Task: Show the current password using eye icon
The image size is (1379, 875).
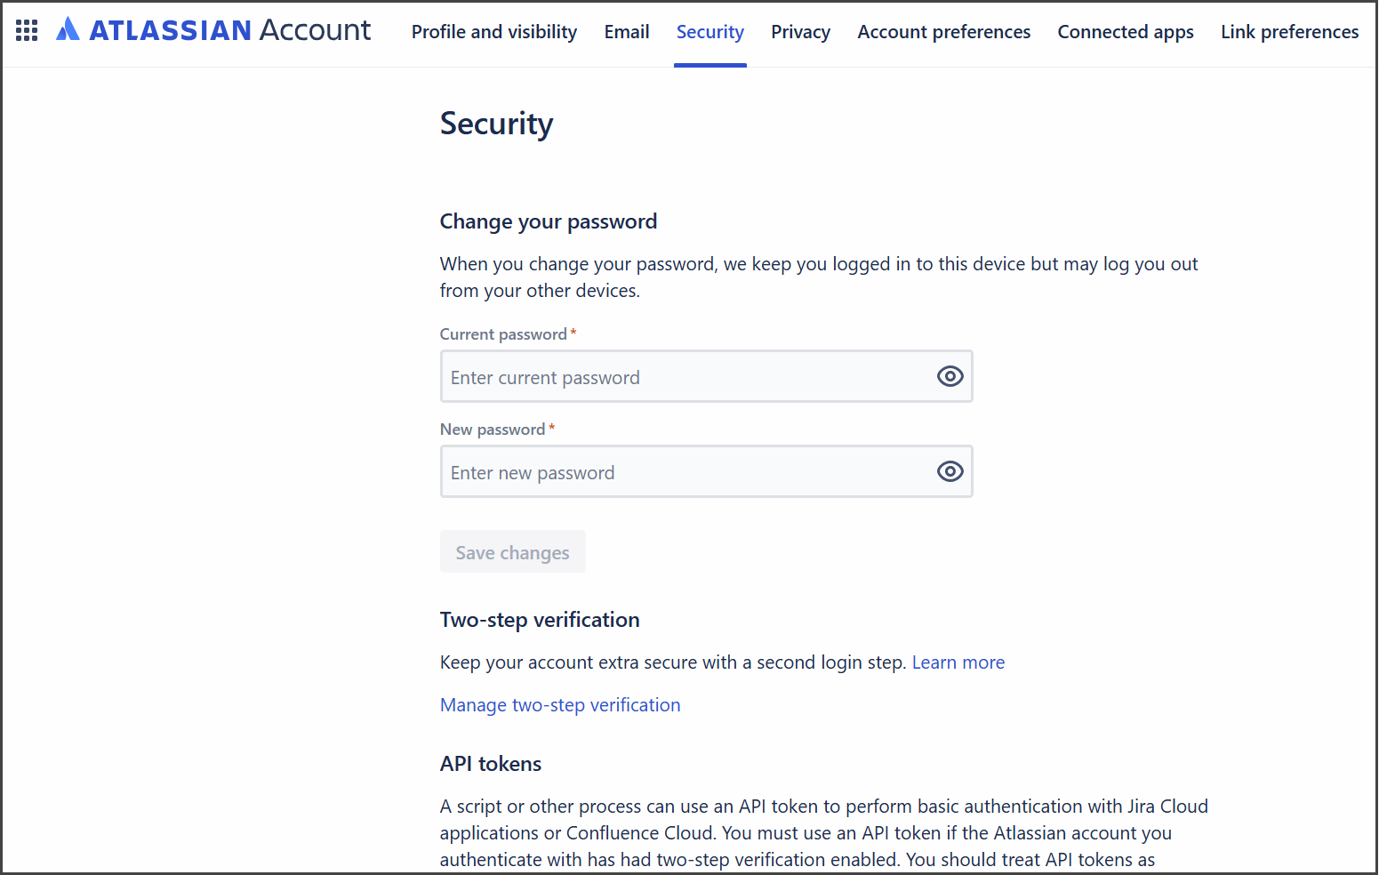Action: (950, 377)
